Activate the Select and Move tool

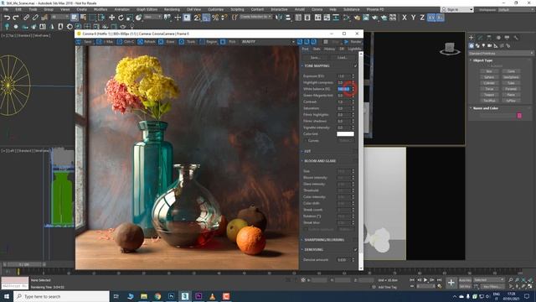click(x=111, y=17)
